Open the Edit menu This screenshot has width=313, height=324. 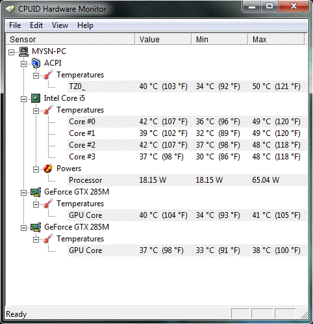[x=36, y=25]
